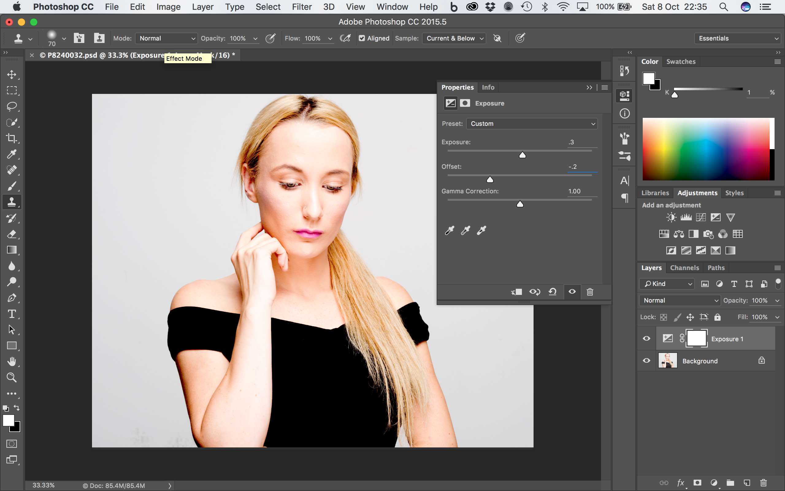
Task: Select the Gradient tool
Action: click(x=12, y=250)
